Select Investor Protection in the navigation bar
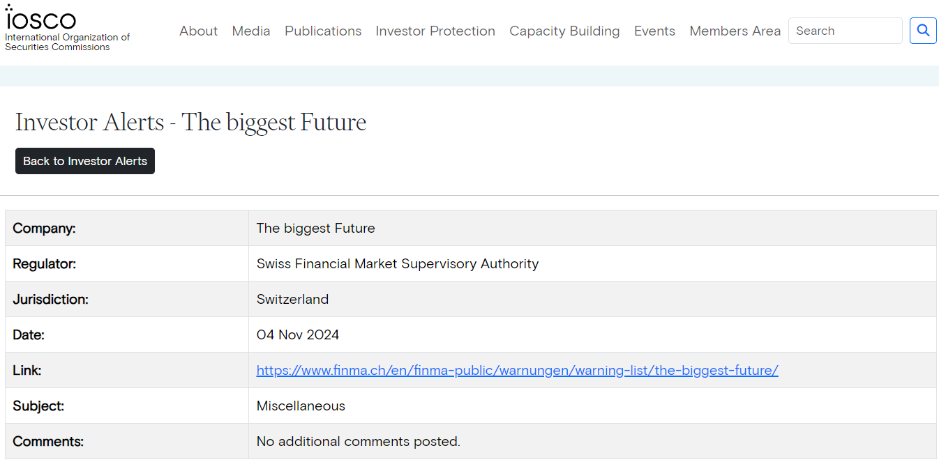Image resolution: width=939 pixels, height=462 pixels. tap(435, 31)
